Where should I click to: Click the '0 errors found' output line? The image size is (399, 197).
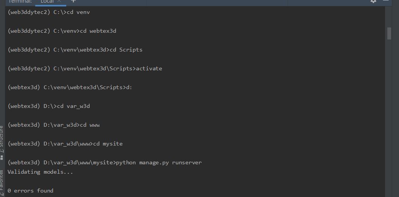(x=30, y=191)
